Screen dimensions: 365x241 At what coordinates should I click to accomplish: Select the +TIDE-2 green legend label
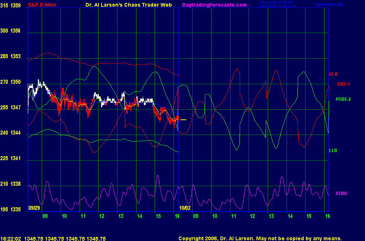coord(343,99)
